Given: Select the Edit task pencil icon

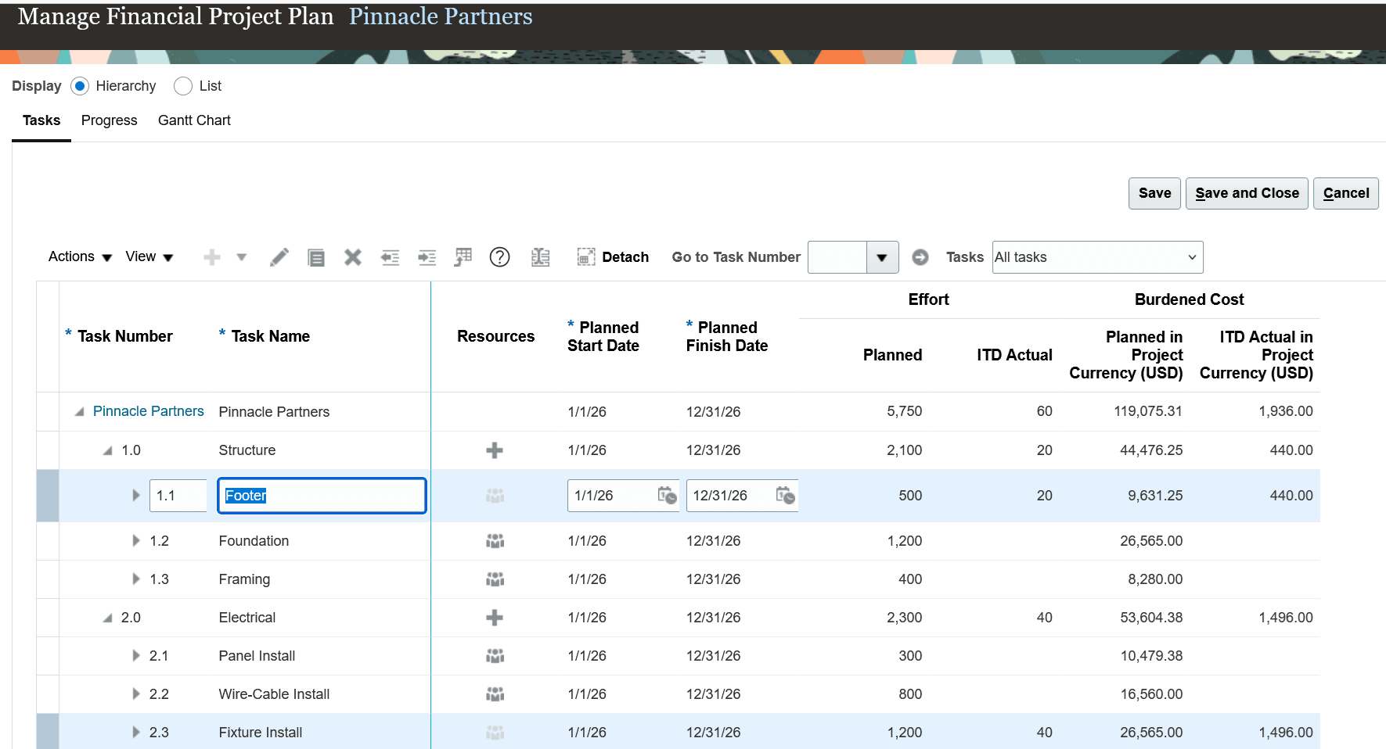Looking at the screenshot, I should pos(279,256).
